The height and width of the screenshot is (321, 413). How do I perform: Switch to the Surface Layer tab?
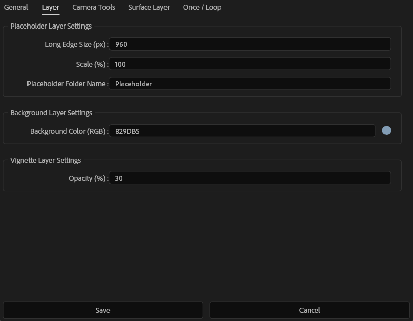pos(149,7)
